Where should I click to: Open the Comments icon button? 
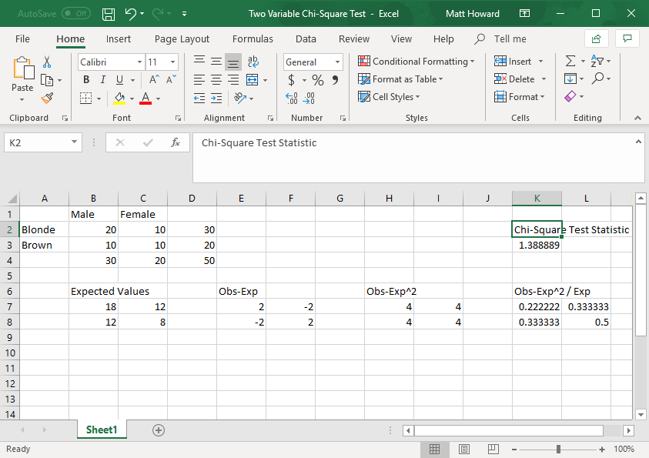[x=627, y=39]
